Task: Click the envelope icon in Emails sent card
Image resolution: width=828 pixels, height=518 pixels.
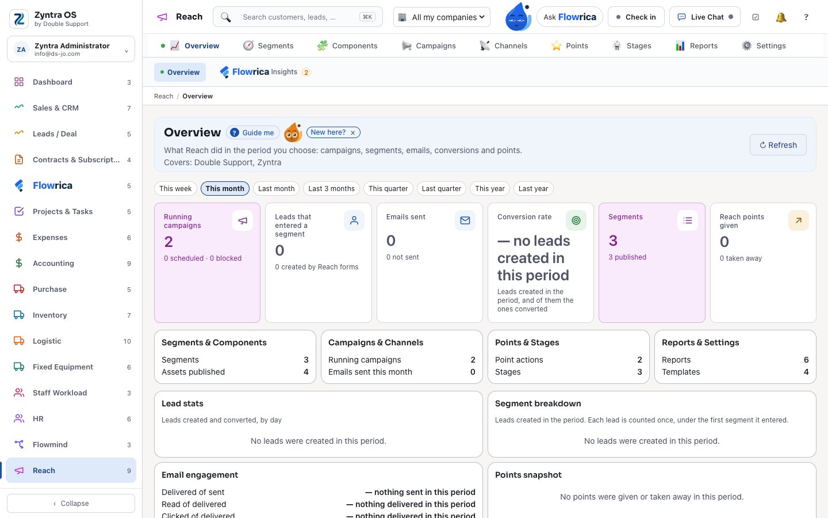Action: 465,220
